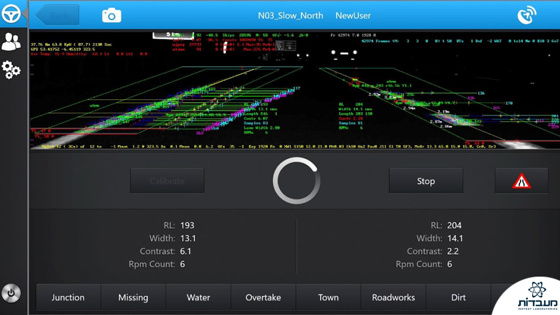Open the users panel icon
Screen dimensions: 560x315
(11, 42)
